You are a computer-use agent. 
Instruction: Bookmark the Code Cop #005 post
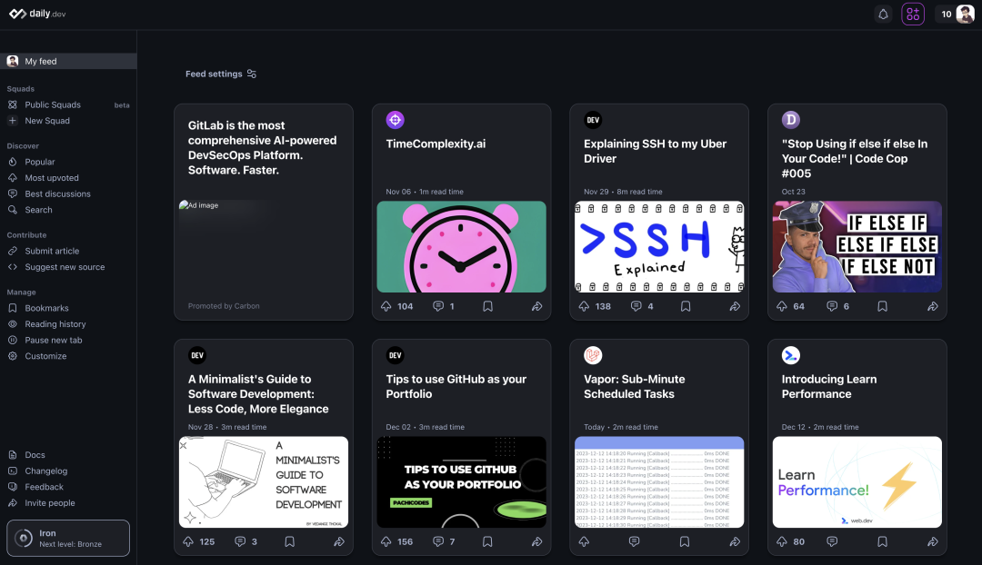[882, 306]
